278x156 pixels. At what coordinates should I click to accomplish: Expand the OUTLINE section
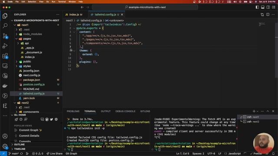pyautogui.click(x=19, y=144)
